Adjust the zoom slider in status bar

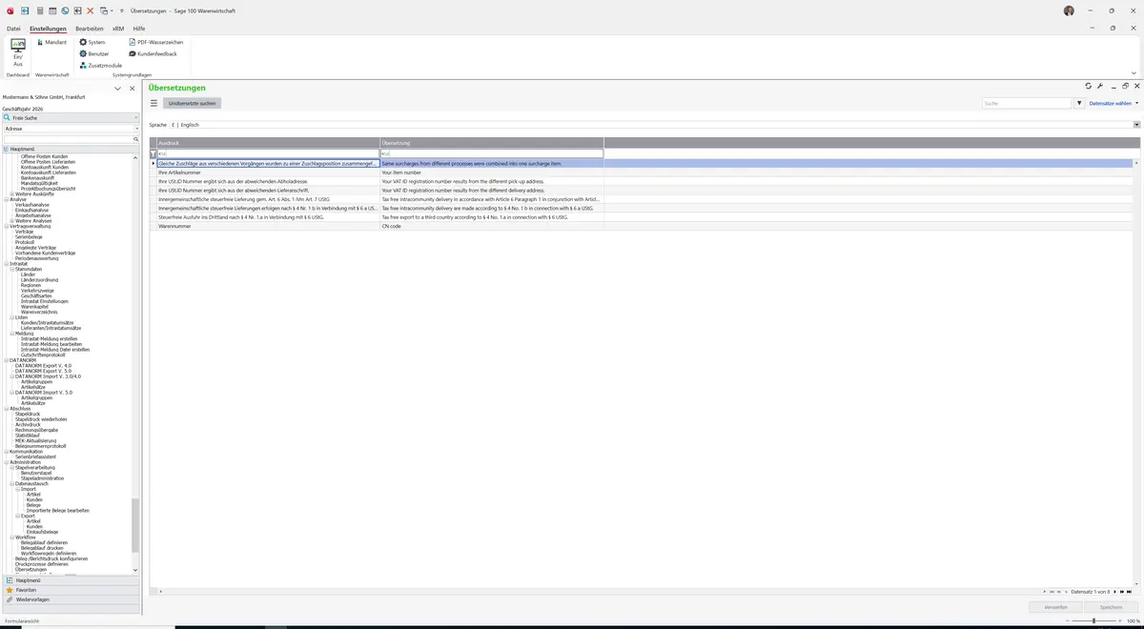click(1093, 621)
